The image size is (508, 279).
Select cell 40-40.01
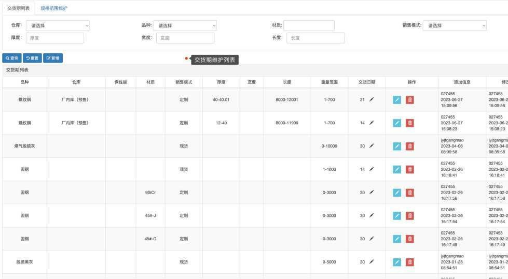tap(221, 99)
